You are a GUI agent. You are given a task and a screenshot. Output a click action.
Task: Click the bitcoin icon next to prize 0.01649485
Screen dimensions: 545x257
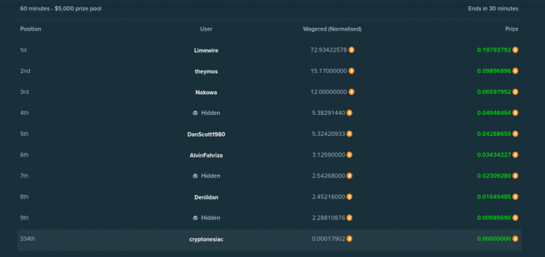(515, 196)
